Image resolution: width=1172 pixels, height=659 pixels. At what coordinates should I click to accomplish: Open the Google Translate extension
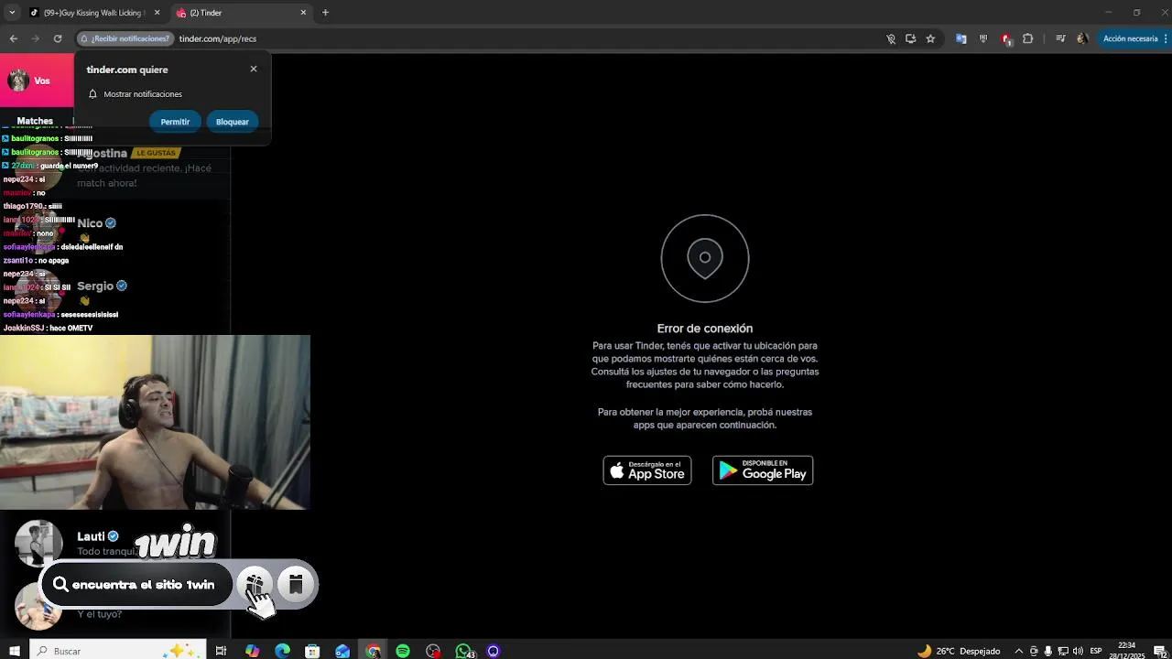(x=960, y=38)
